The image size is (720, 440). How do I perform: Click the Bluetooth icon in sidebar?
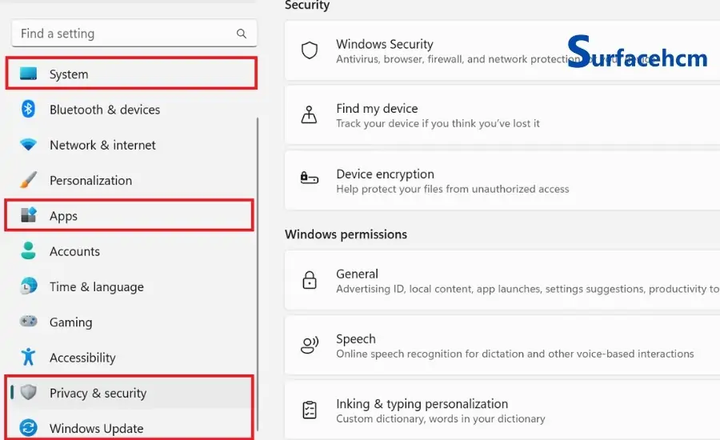(x=29, y=110)
